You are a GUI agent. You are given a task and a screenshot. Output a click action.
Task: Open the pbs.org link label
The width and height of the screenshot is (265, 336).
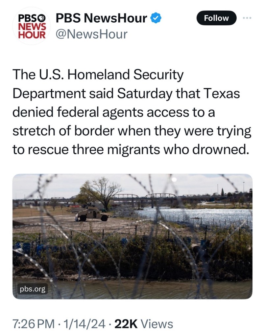click(x=33, y=289)
